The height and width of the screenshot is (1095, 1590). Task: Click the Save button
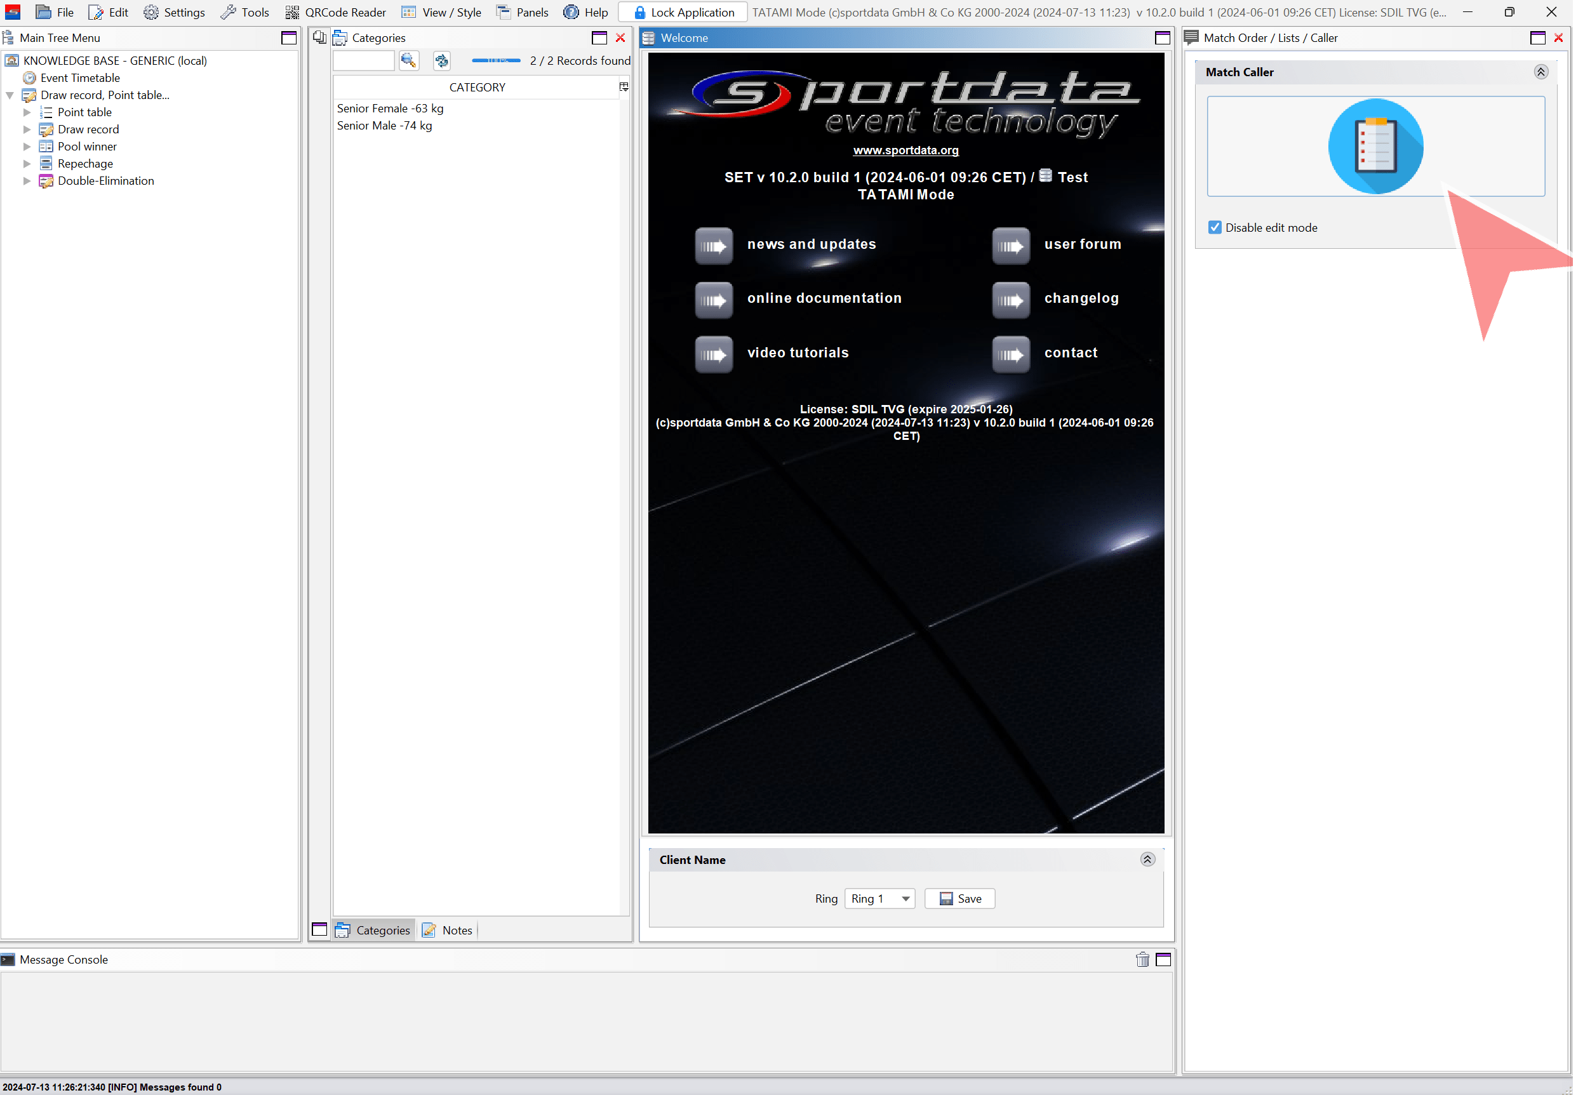959,899
